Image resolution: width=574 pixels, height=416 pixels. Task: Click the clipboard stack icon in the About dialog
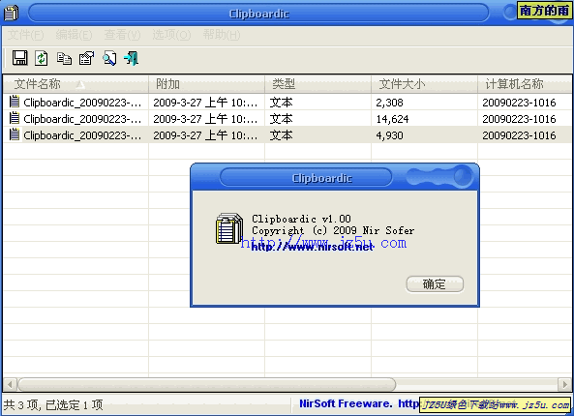tap(229, 228)
